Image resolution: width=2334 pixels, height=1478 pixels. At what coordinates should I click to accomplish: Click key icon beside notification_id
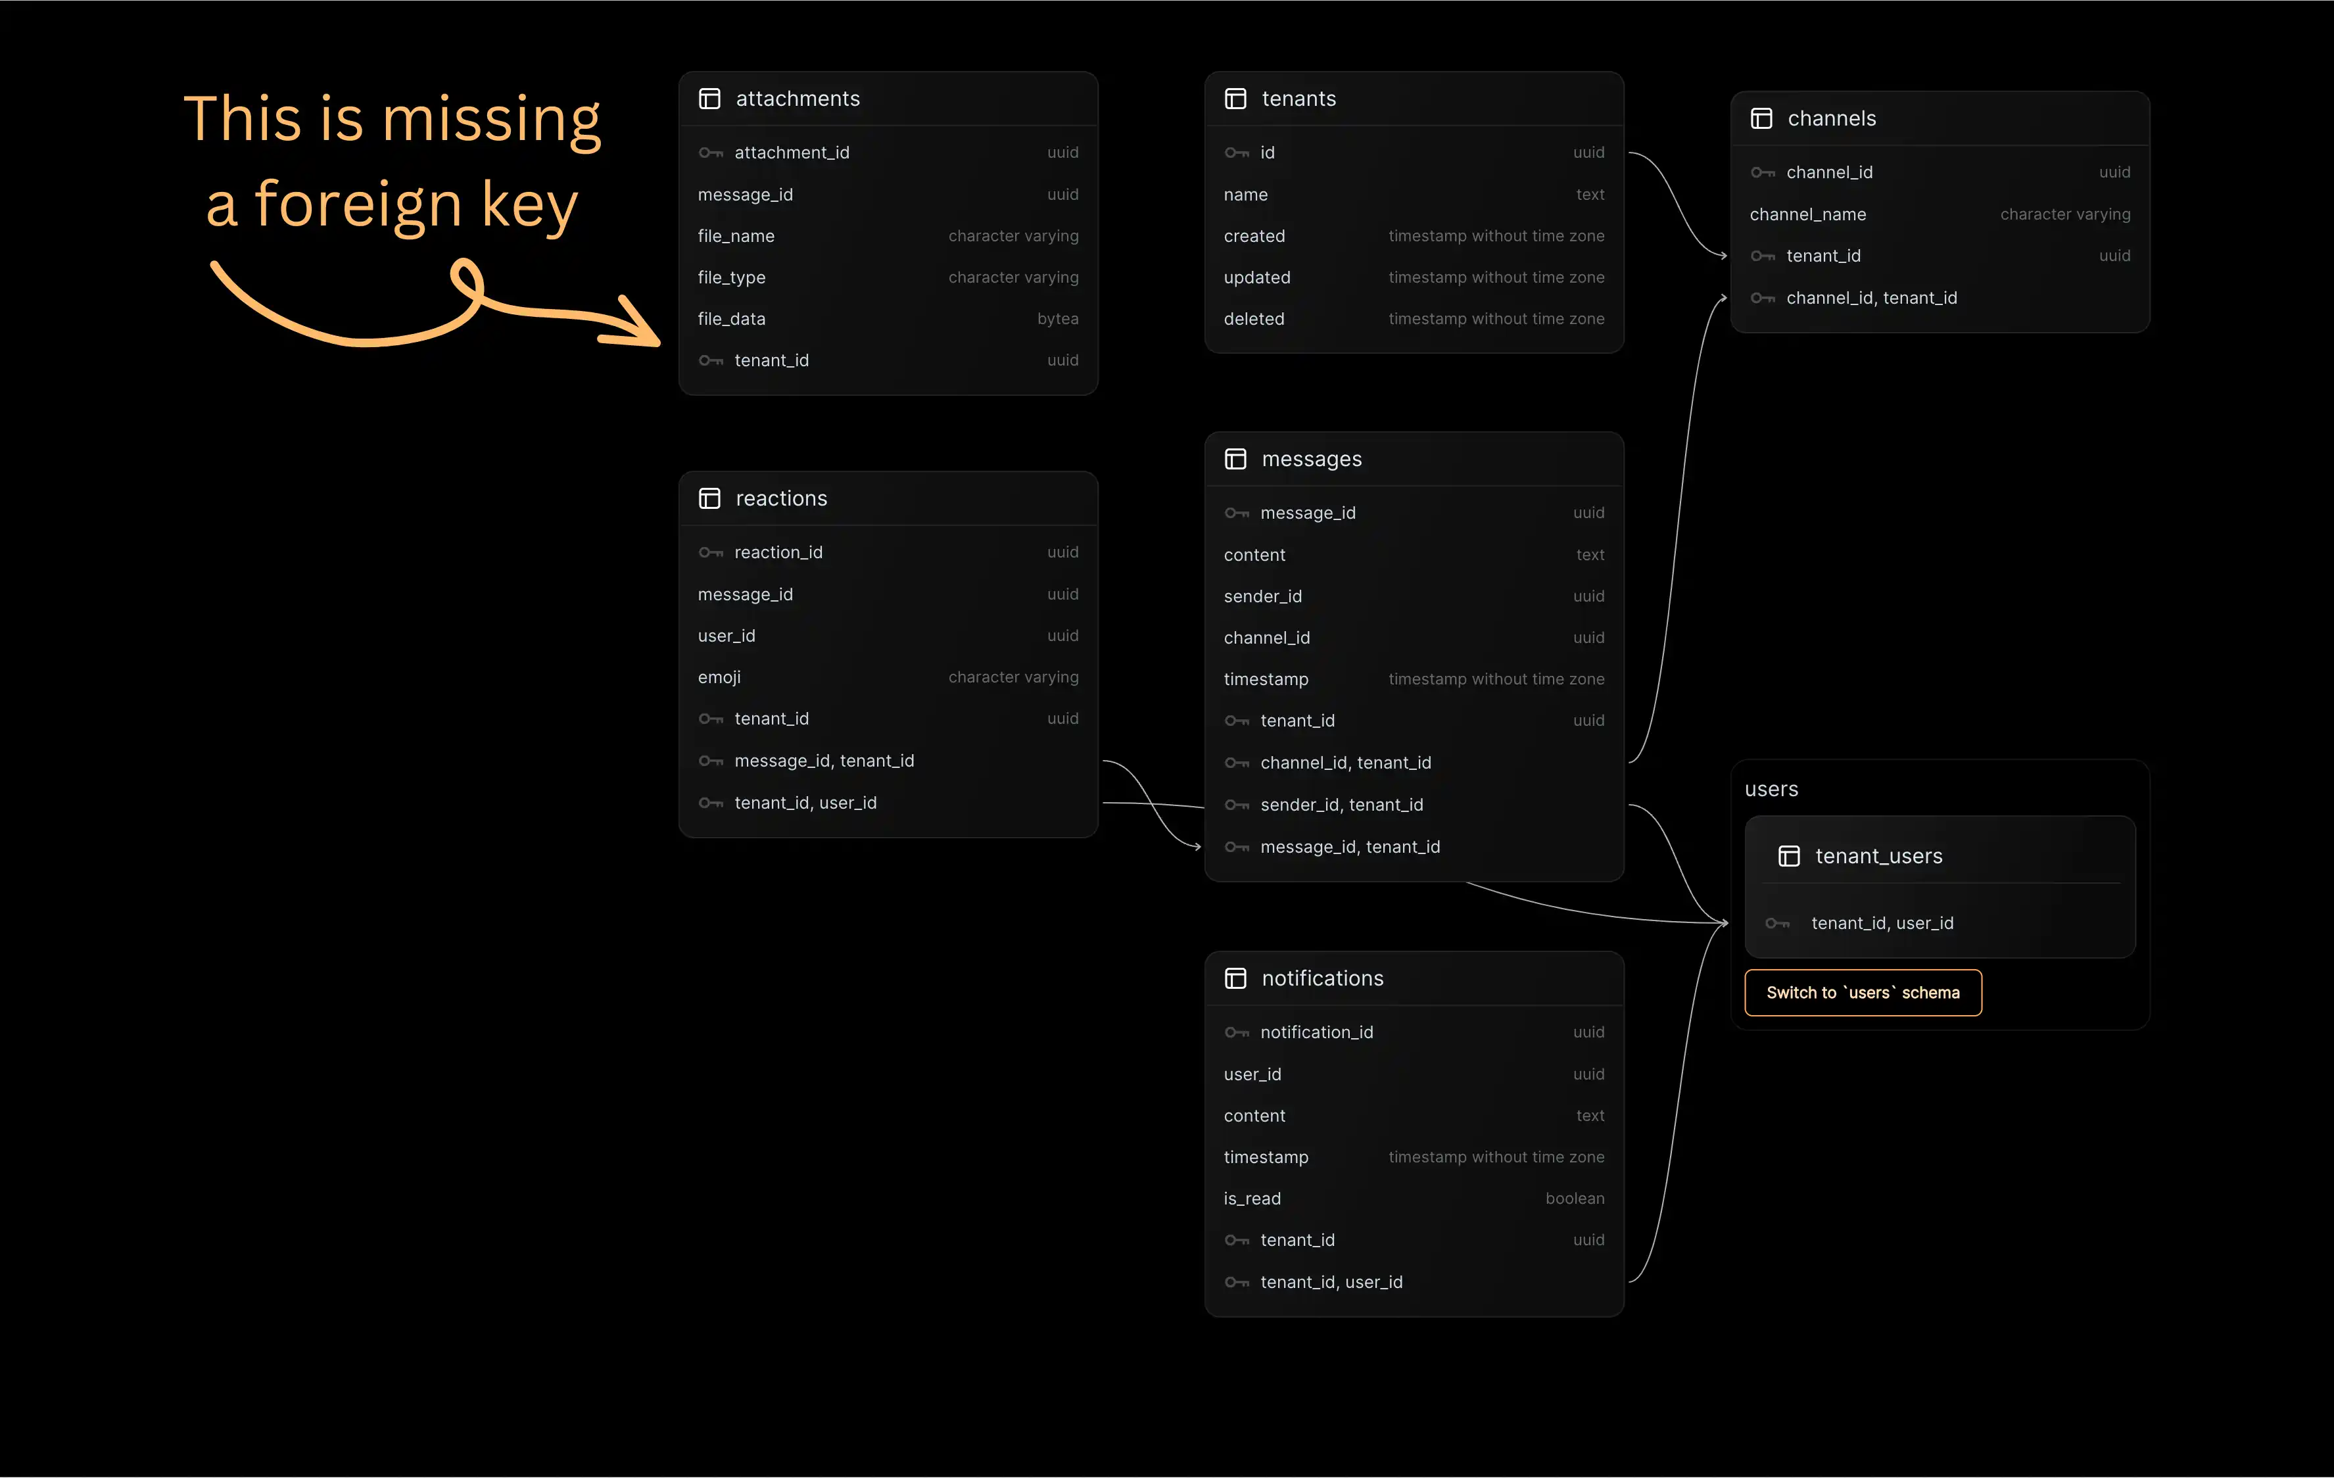(1236, 1032)
